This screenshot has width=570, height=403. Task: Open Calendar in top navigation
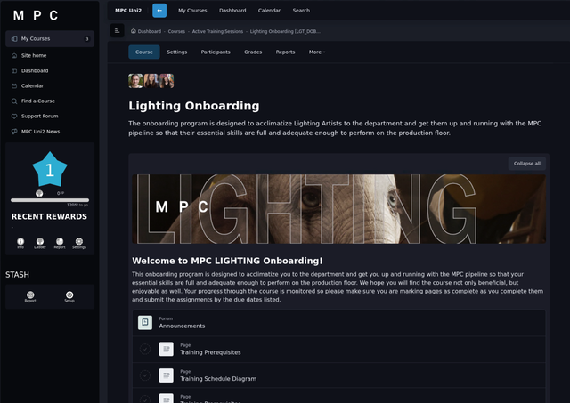coord(269,11)
